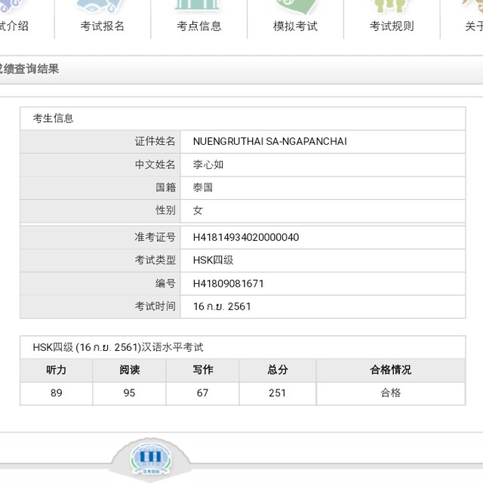Open the 考点信息 navigation item
This screenshot has width=483, height=483.
[199, 26]
